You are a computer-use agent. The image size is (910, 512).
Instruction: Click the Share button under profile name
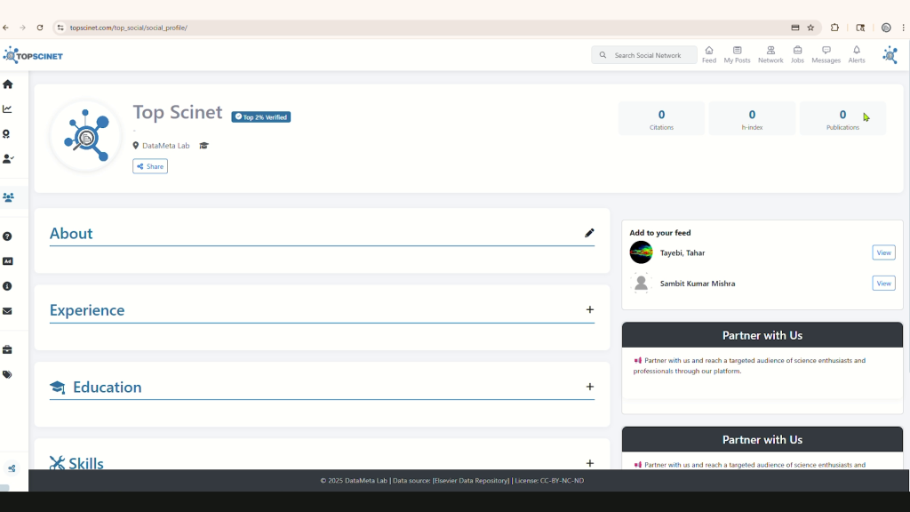[150, 166]
